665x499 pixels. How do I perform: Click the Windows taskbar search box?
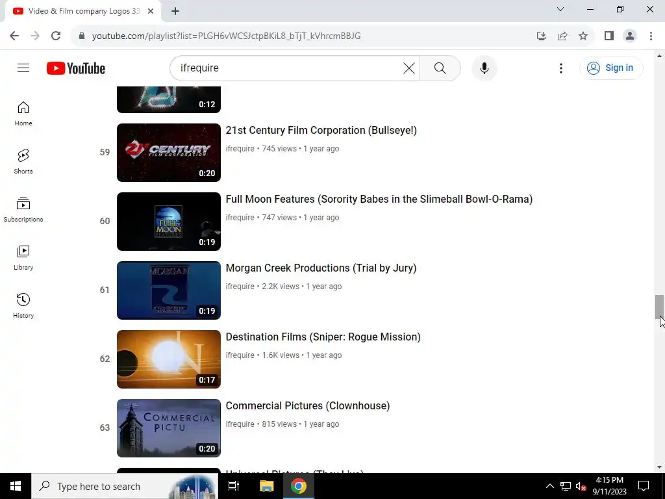click(125, 486)
